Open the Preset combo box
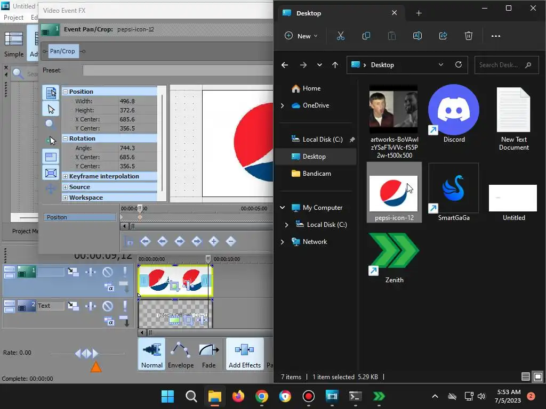This screenshot has width=546, height=409. (178, 70)
